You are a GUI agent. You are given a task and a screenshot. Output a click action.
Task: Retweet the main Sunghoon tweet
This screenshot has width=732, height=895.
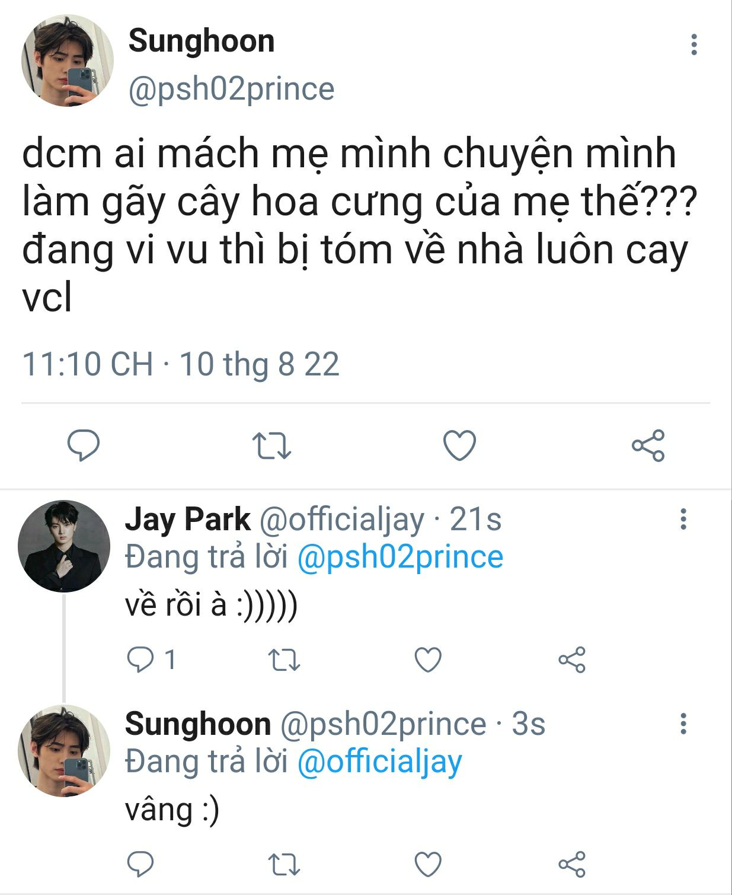271,446
